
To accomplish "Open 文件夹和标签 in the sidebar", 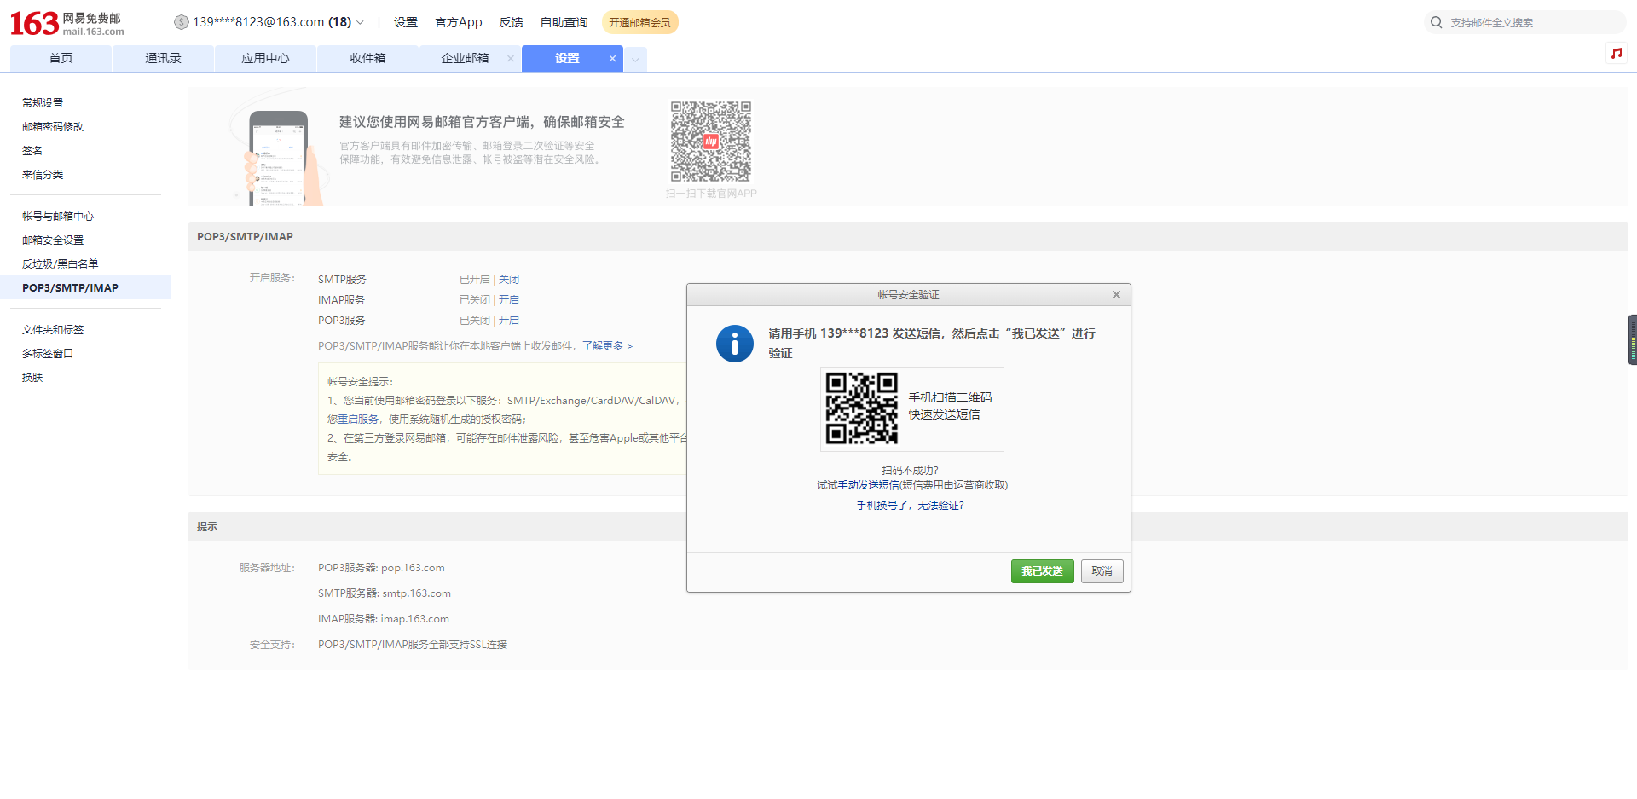I will [53, 329].
